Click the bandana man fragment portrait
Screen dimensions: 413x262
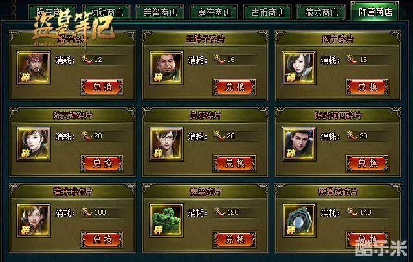[x=34, y=68]
